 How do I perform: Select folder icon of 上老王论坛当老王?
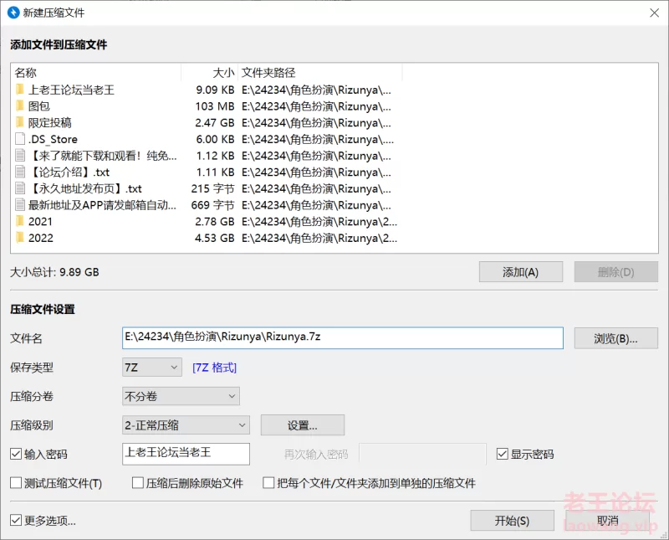tap(19, 90)
